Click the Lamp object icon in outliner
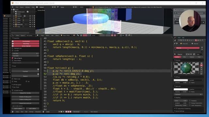This screenshot has height=117, width=209. click(x=16, y=20)
